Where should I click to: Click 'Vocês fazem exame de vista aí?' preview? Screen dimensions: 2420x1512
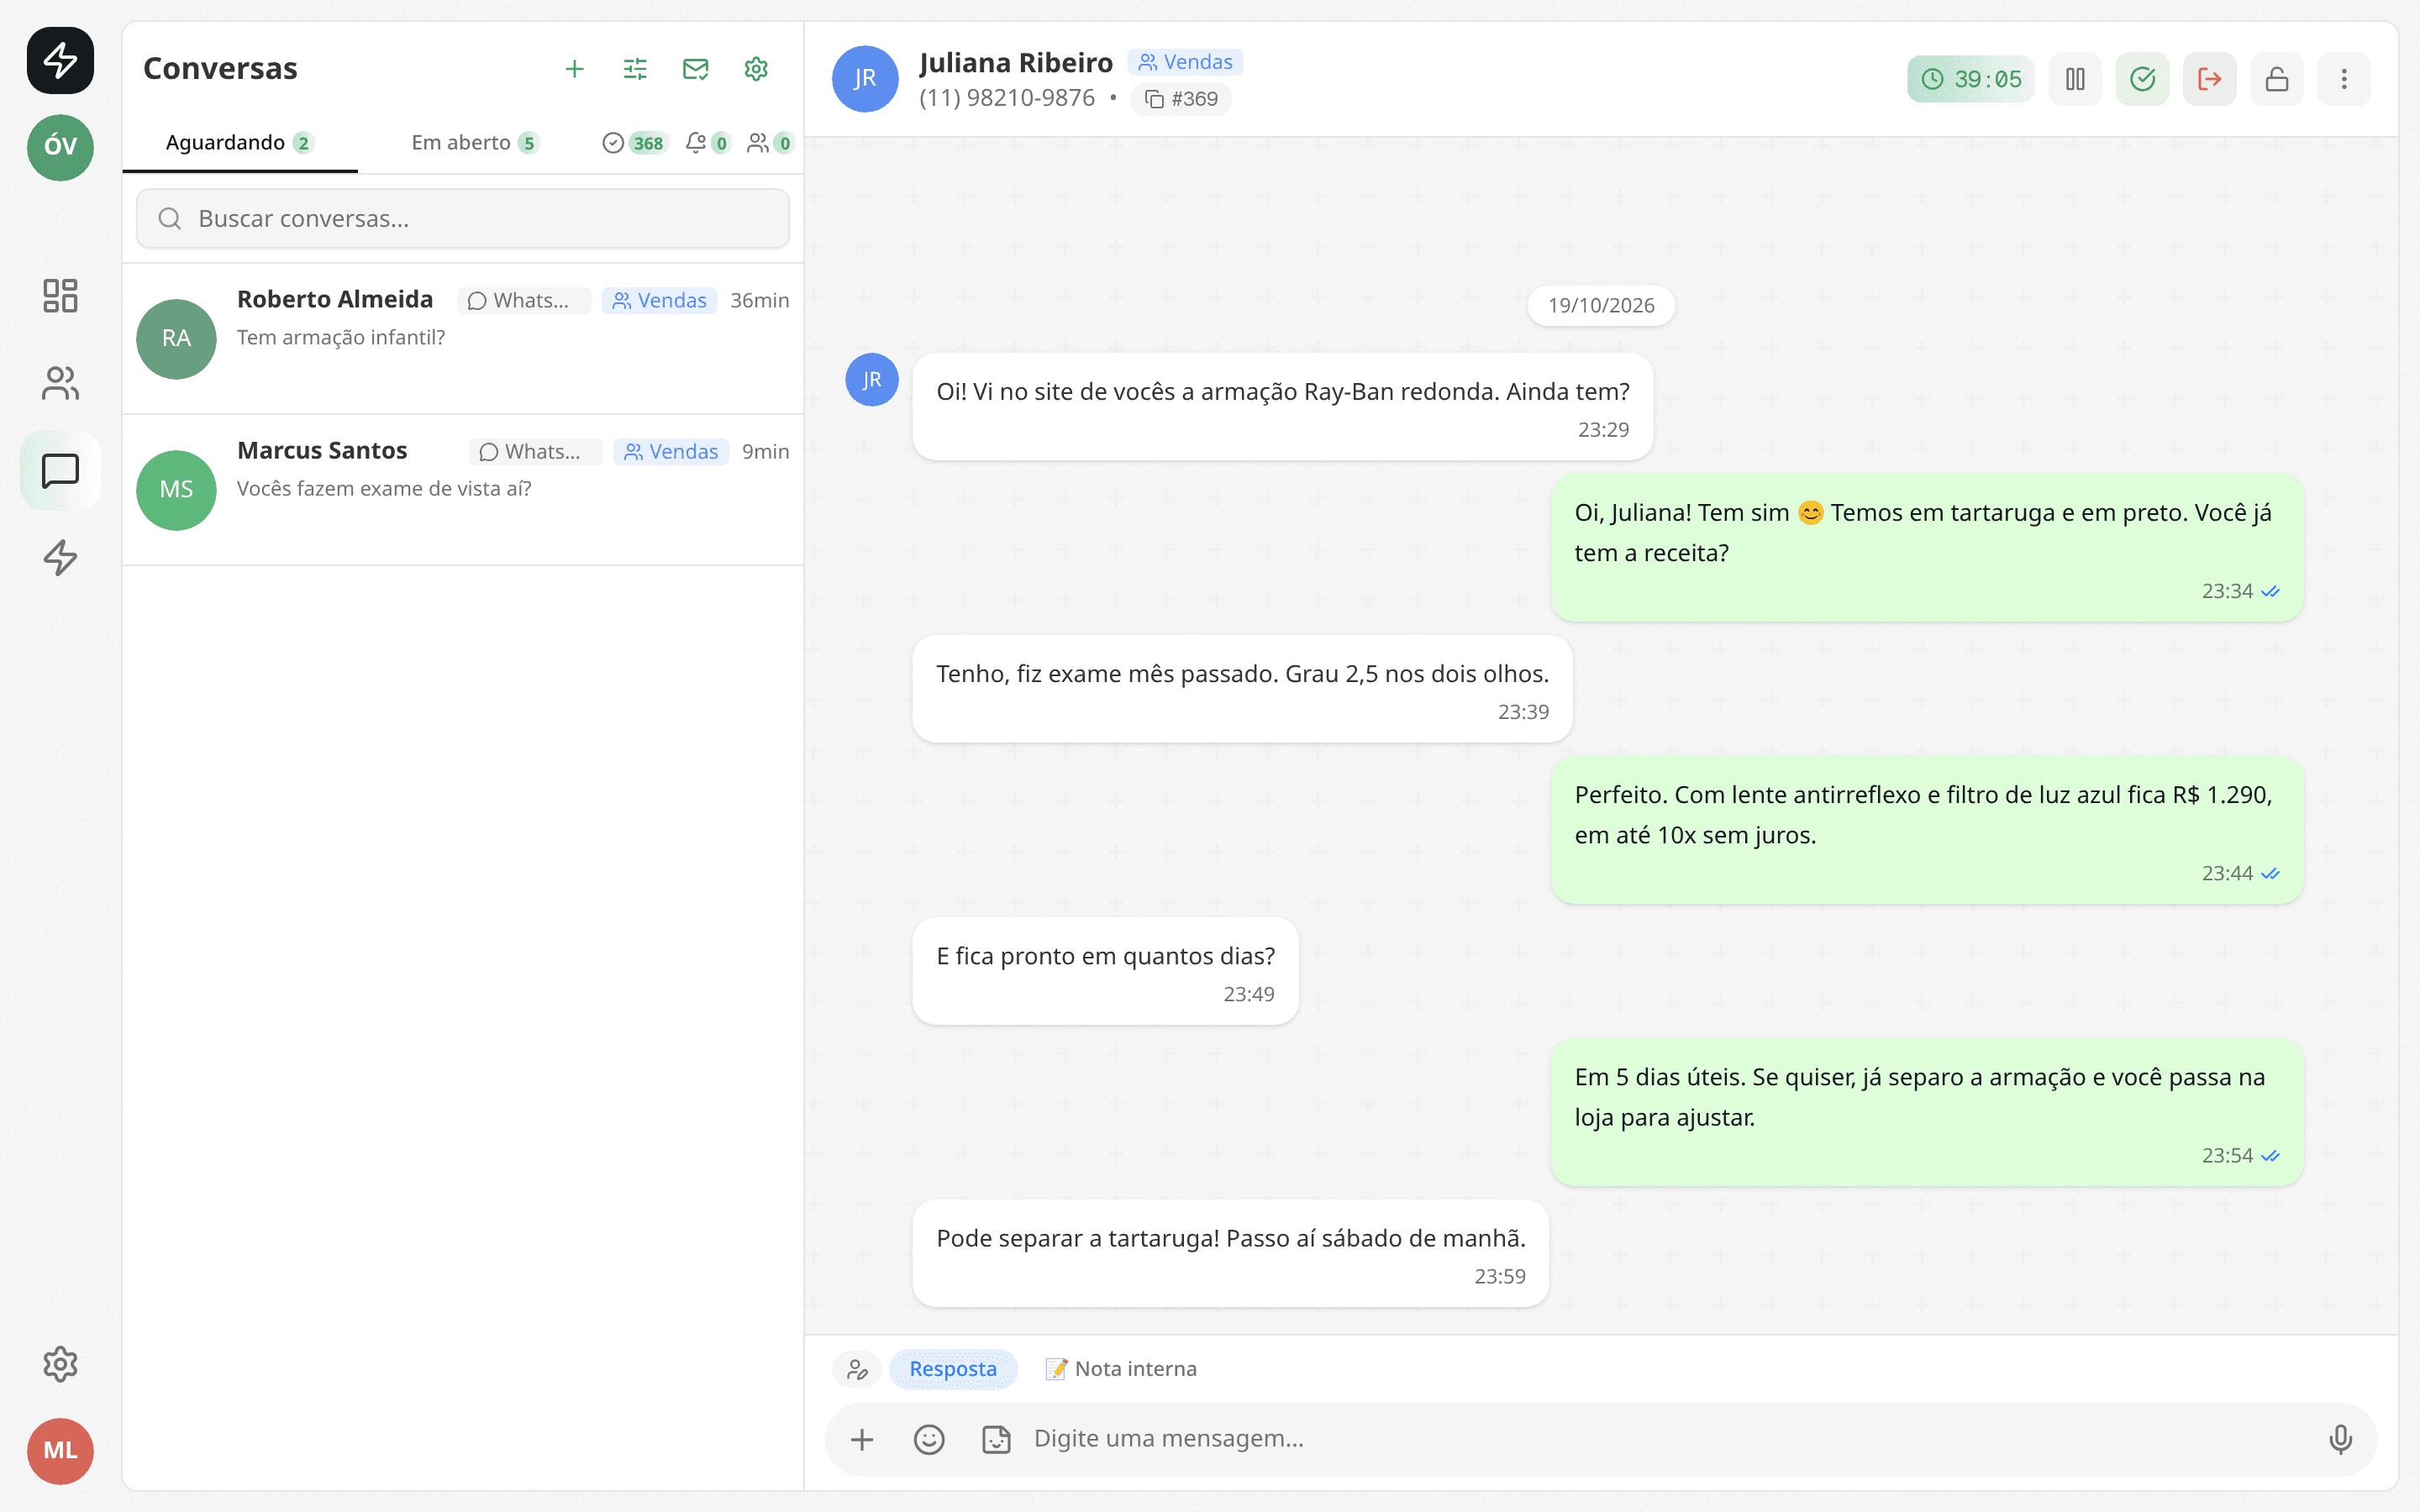pyautogui.click(x=384, y=489)
